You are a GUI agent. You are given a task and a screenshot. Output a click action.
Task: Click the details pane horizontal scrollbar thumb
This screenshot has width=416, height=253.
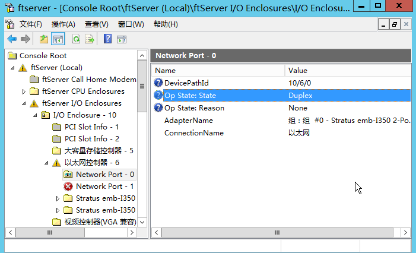277,233
